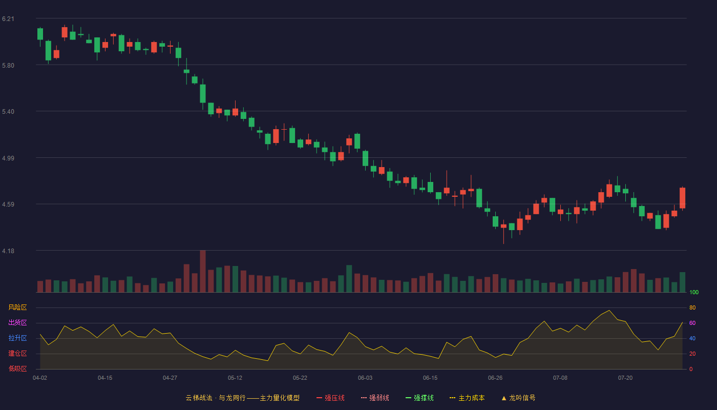This screenshot has height=410, width=717.
Task: Click the 05-22 date label
Action: [300, 378]
